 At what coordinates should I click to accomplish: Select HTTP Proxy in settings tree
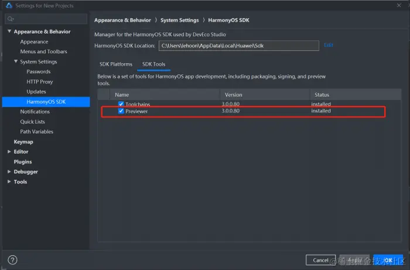[x=40, y=82]
